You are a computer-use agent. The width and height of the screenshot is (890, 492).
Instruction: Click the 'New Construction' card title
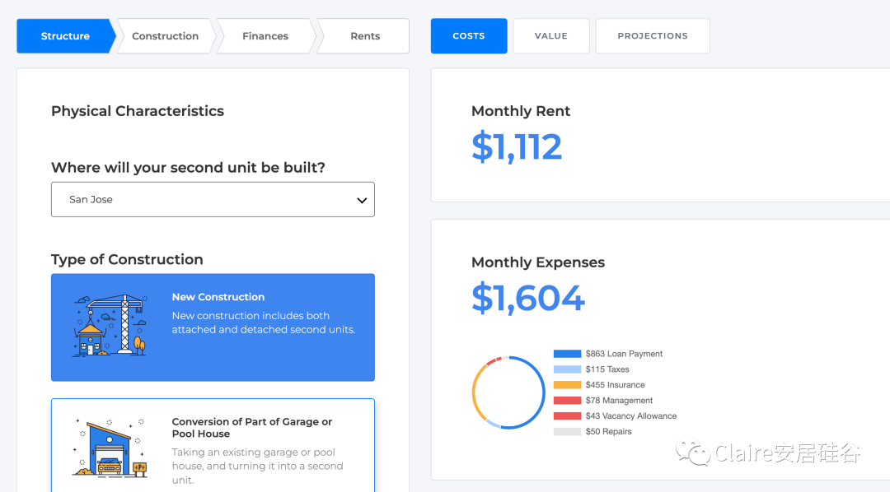tap(218, 297)
